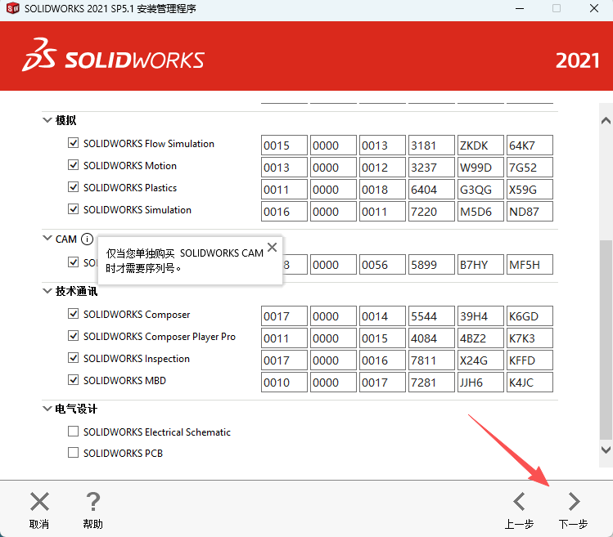Click MBD serial field 7281
This screenshot has height=537, width=613.
tap(431, 382)
